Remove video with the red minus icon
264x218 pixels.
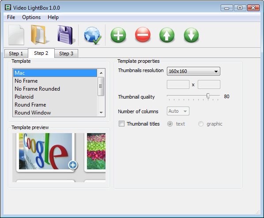tap(143, 35)
